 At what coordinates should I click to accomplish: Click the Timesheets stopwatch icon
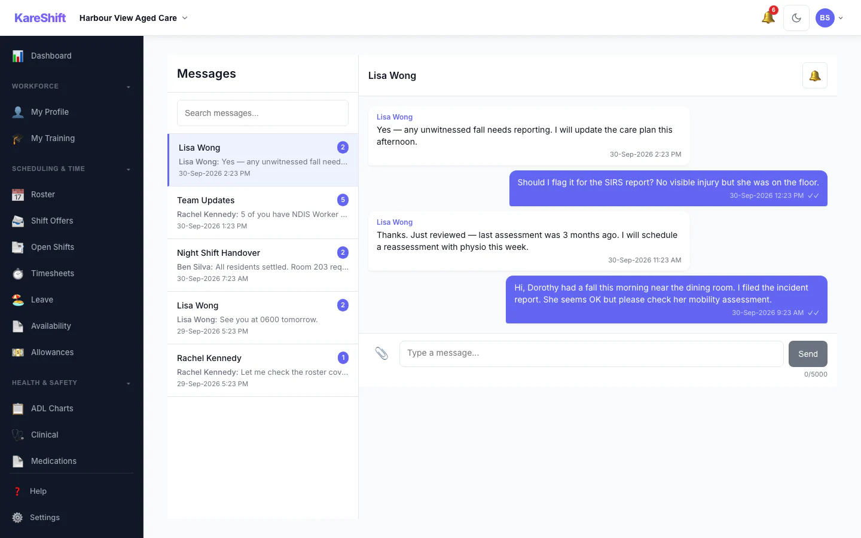tap(18, 274)
